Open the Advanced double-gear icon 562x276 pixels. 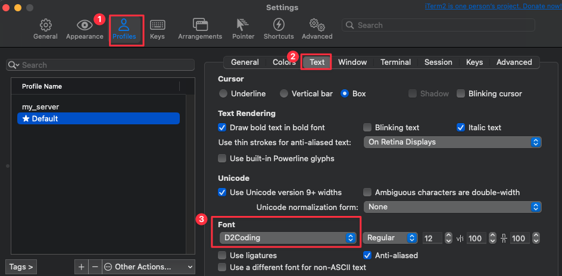[x=317, y=25]
